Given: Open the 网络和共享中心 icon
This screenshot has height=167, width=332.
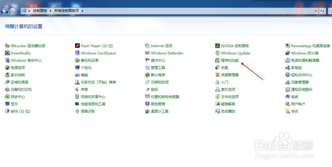Looking at the screenshot, I should pos(77,97).
